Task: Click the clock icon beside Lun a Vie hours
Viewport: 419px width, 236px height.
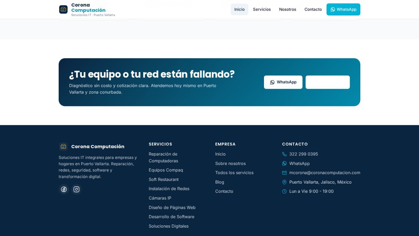Action: pyautogui.click(x=284, y=191)
